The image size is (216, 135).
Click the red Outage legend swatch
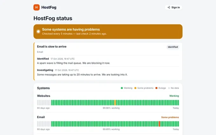tap(156, 88)
